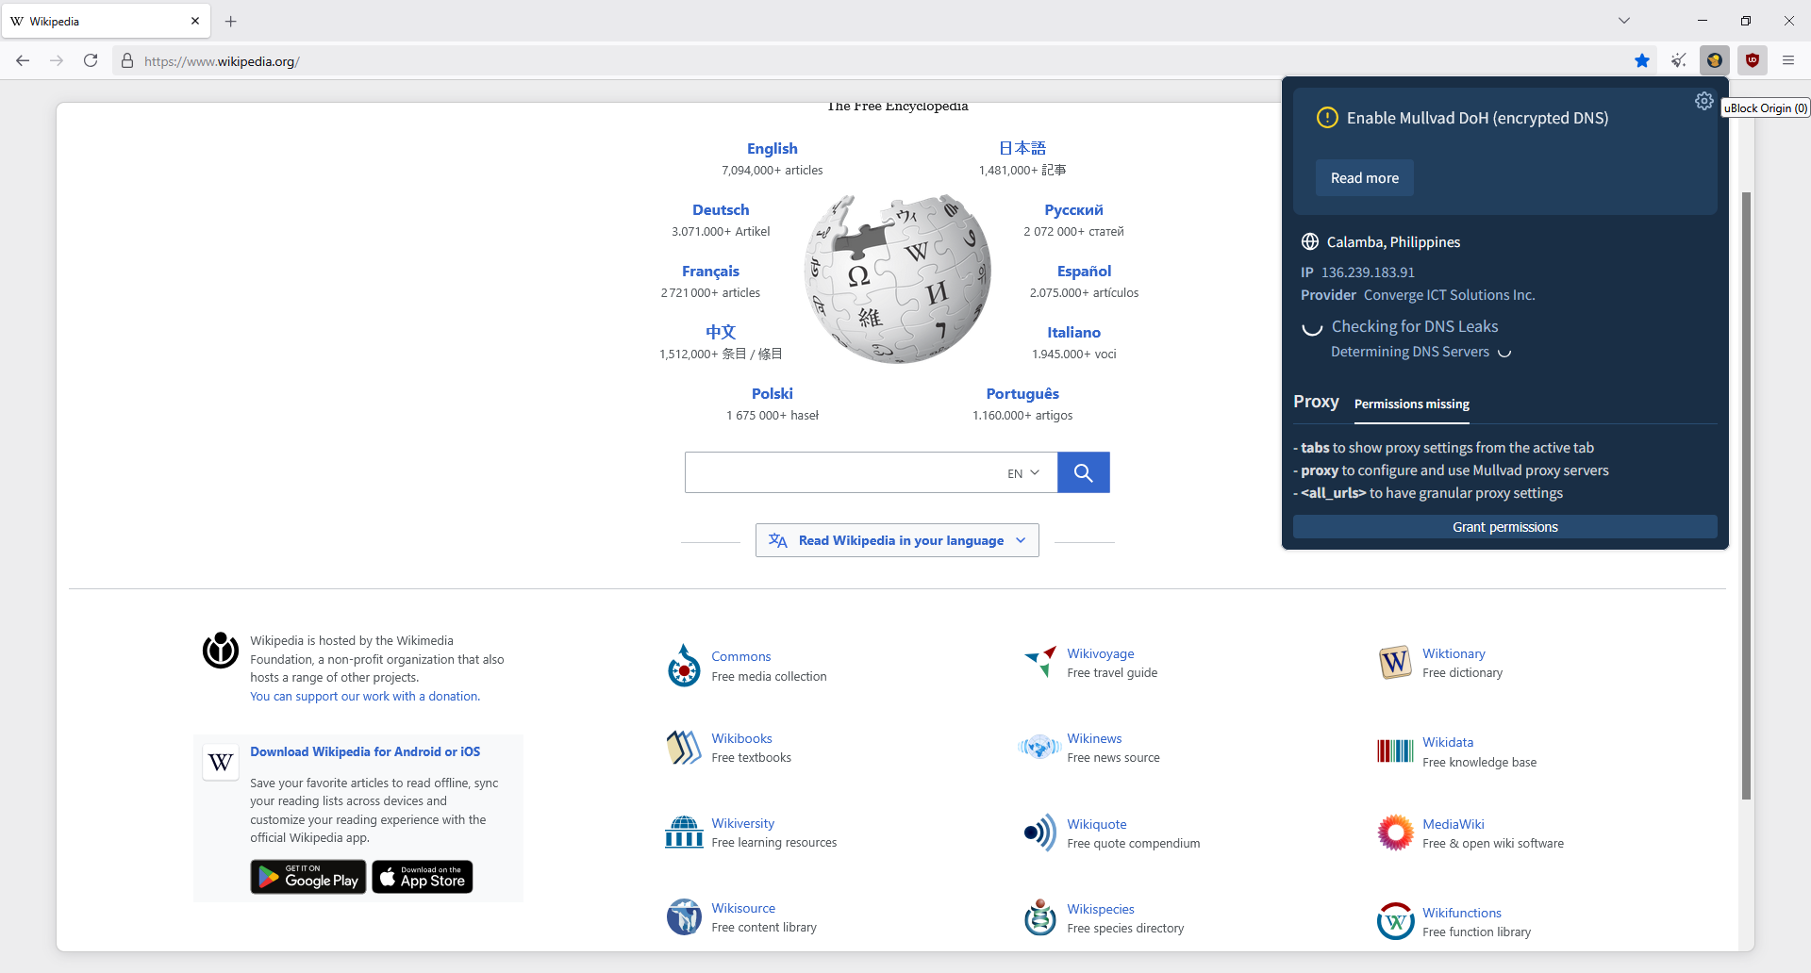Click the Wikifunctions project icon

(1395, 921)
